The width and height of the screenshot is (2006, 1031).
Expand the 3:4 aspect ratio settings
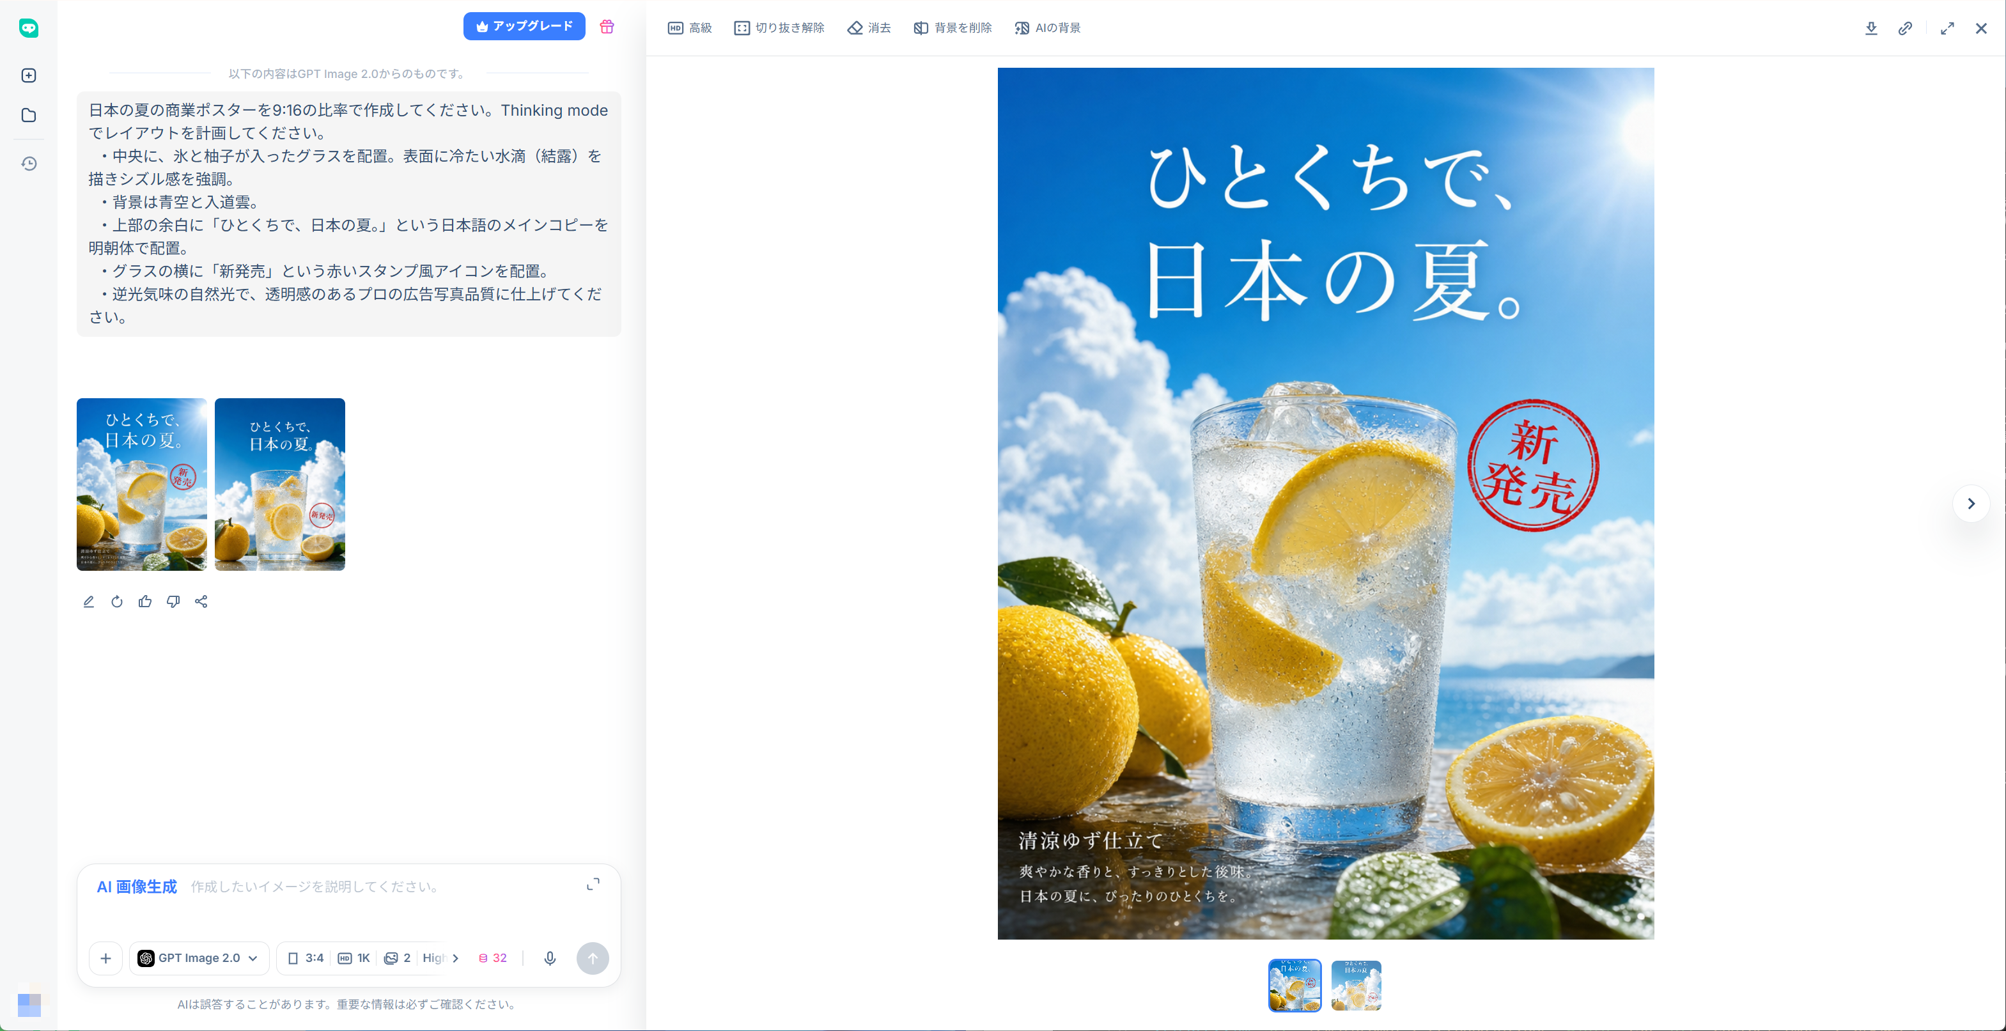[x=306, y=959]
